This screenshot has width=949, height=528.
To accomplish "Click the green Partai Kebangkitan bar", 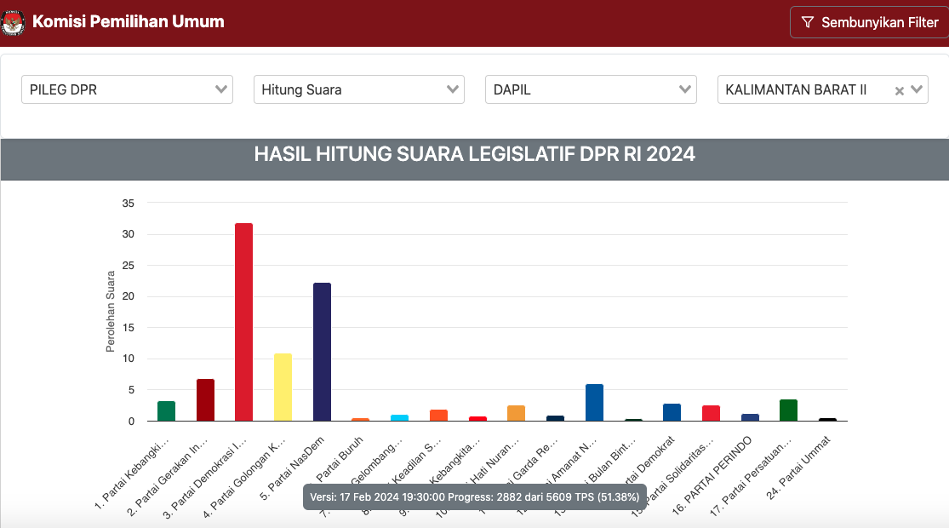I will (x=166, y=411).
